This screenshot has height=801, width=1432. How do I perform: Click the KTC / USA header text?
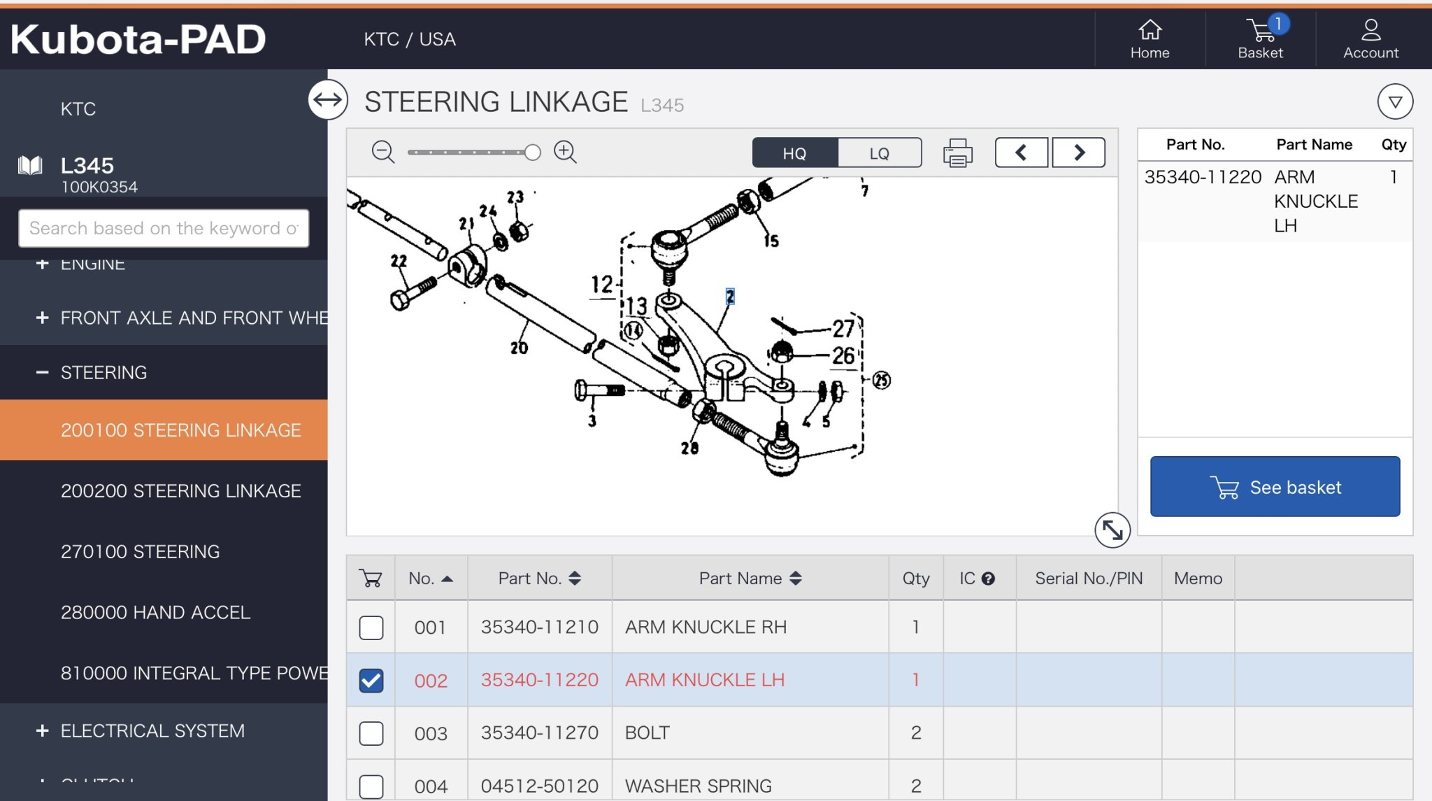coord(410,39)
